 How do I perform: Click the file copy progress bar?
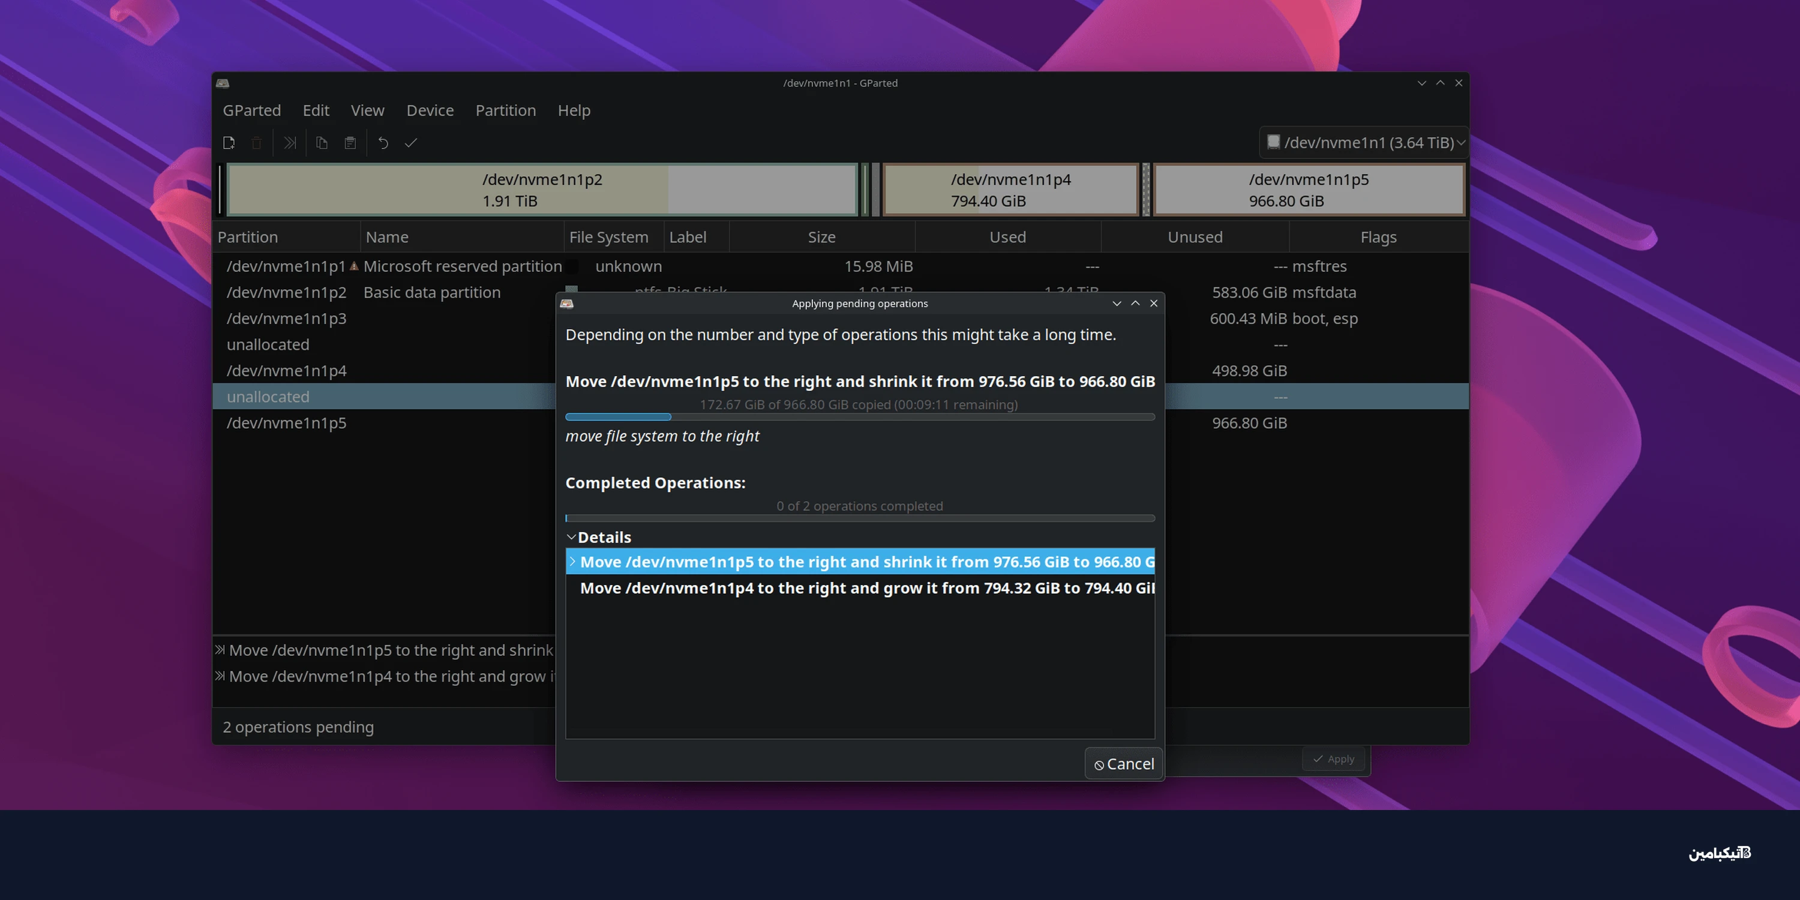pos(859,417)
